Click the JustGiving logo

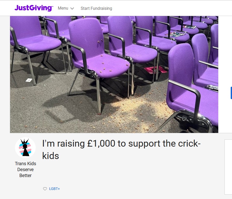34,8
